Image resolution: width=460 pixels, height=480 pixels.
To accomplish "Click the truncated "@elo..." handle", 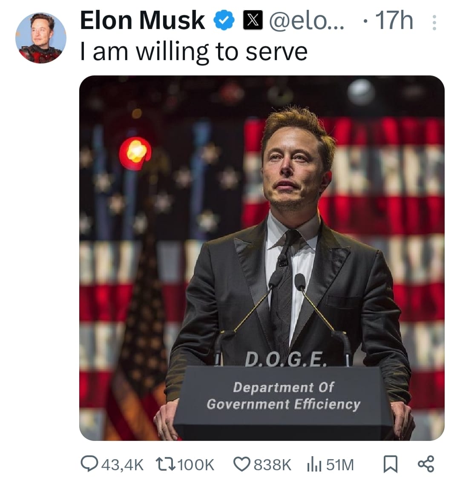I will (307, 21).
